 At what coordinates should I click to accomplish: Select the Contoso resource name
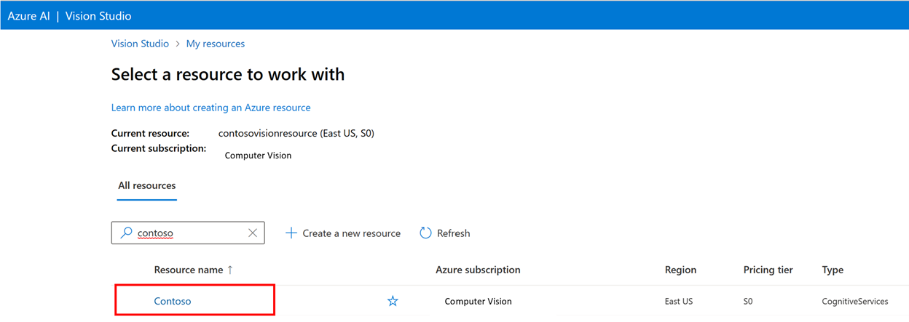pyautogui.click(x=173, y=301)
